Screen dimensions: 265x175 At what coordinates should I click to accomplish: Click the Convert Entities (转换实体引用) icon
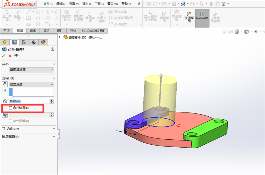click(78, 16)
